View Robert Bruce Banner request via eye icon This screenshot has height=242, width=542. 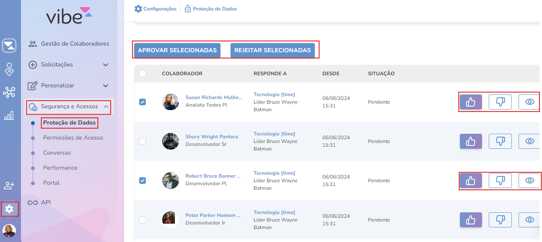(x=529, y=181)
